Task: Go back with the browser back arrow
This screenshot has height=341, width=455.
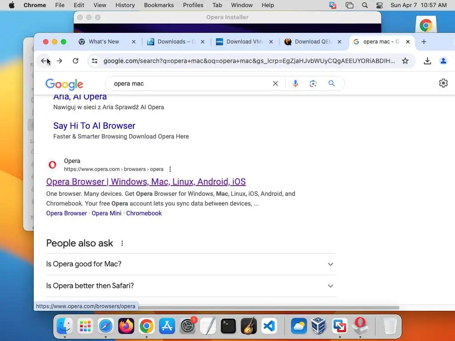Action: click(x=44, y=61)
